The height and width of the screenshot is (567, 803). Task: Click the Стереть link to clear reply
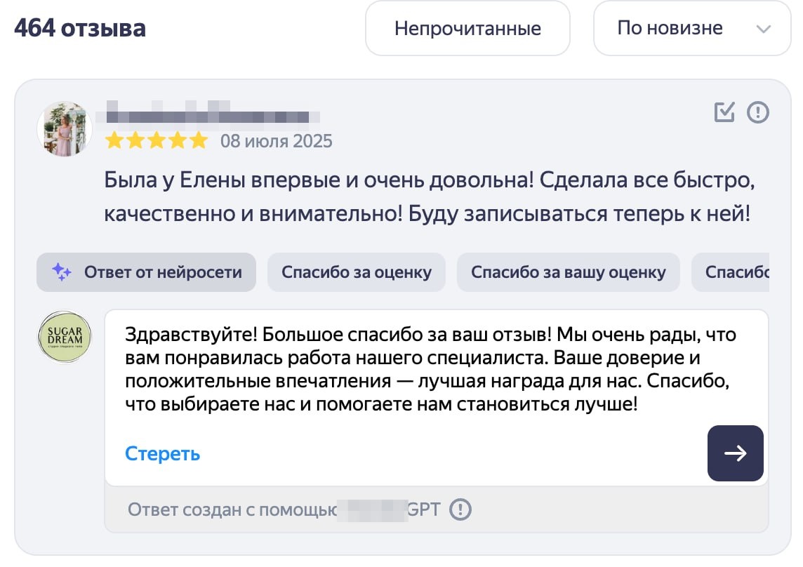pos(162,453)
